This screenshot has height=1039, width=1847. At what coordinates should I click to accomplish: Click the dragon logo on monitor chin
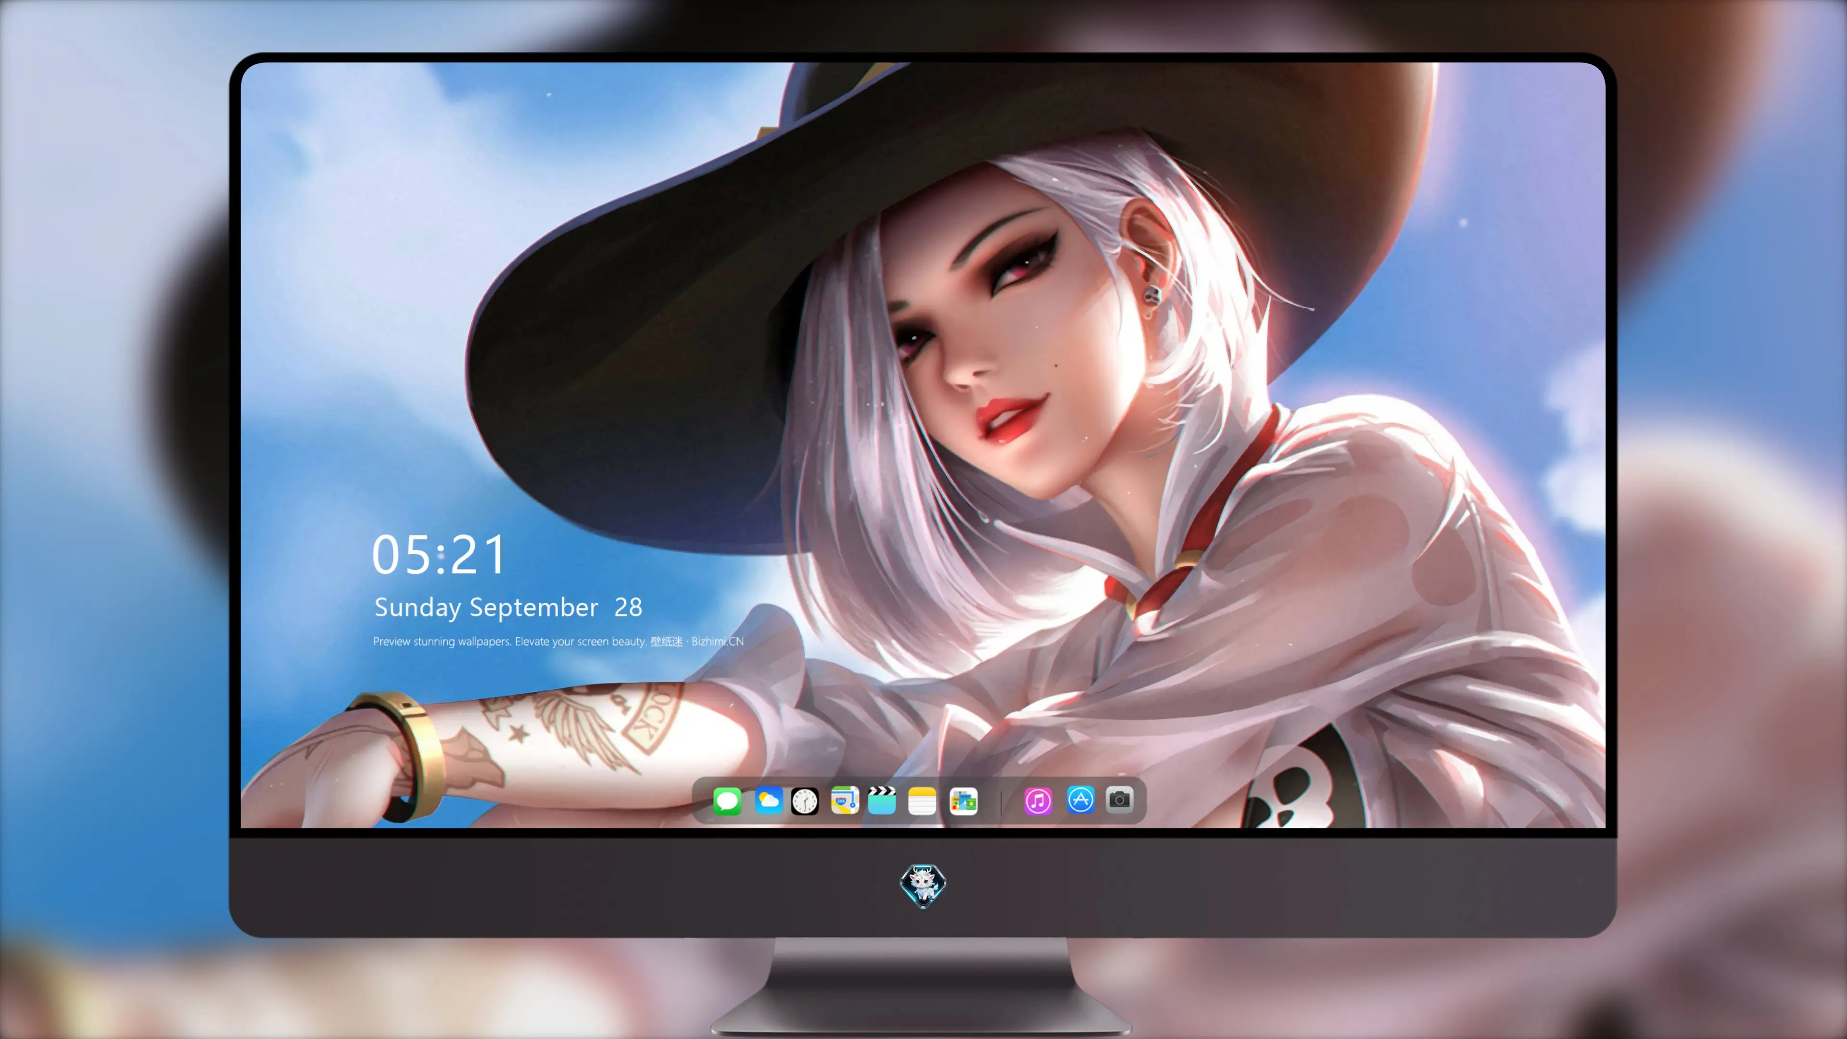coord(923,886)
